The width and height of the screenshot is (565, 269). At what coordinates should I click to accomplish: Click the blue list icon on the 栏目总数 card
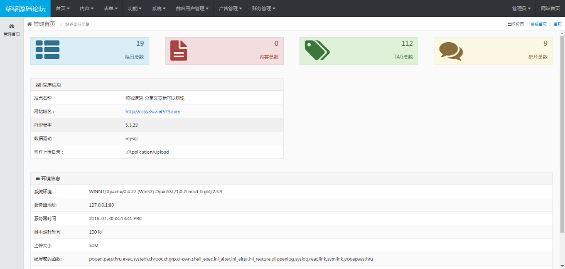48,50
